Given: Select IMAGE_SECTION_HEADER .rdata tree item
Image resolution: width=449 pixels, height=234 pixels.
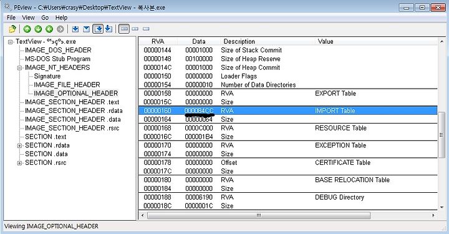Looking at the screenshot, I should coord(74,110).
